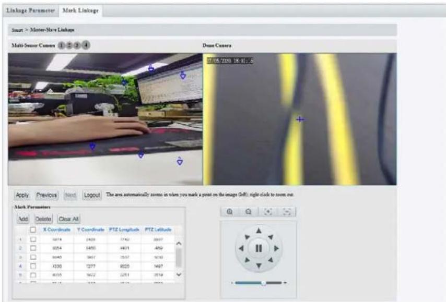Check the box for mark row 5
Image resolution: width=446 pixels, height=302 pixels.
coord(33,275)
